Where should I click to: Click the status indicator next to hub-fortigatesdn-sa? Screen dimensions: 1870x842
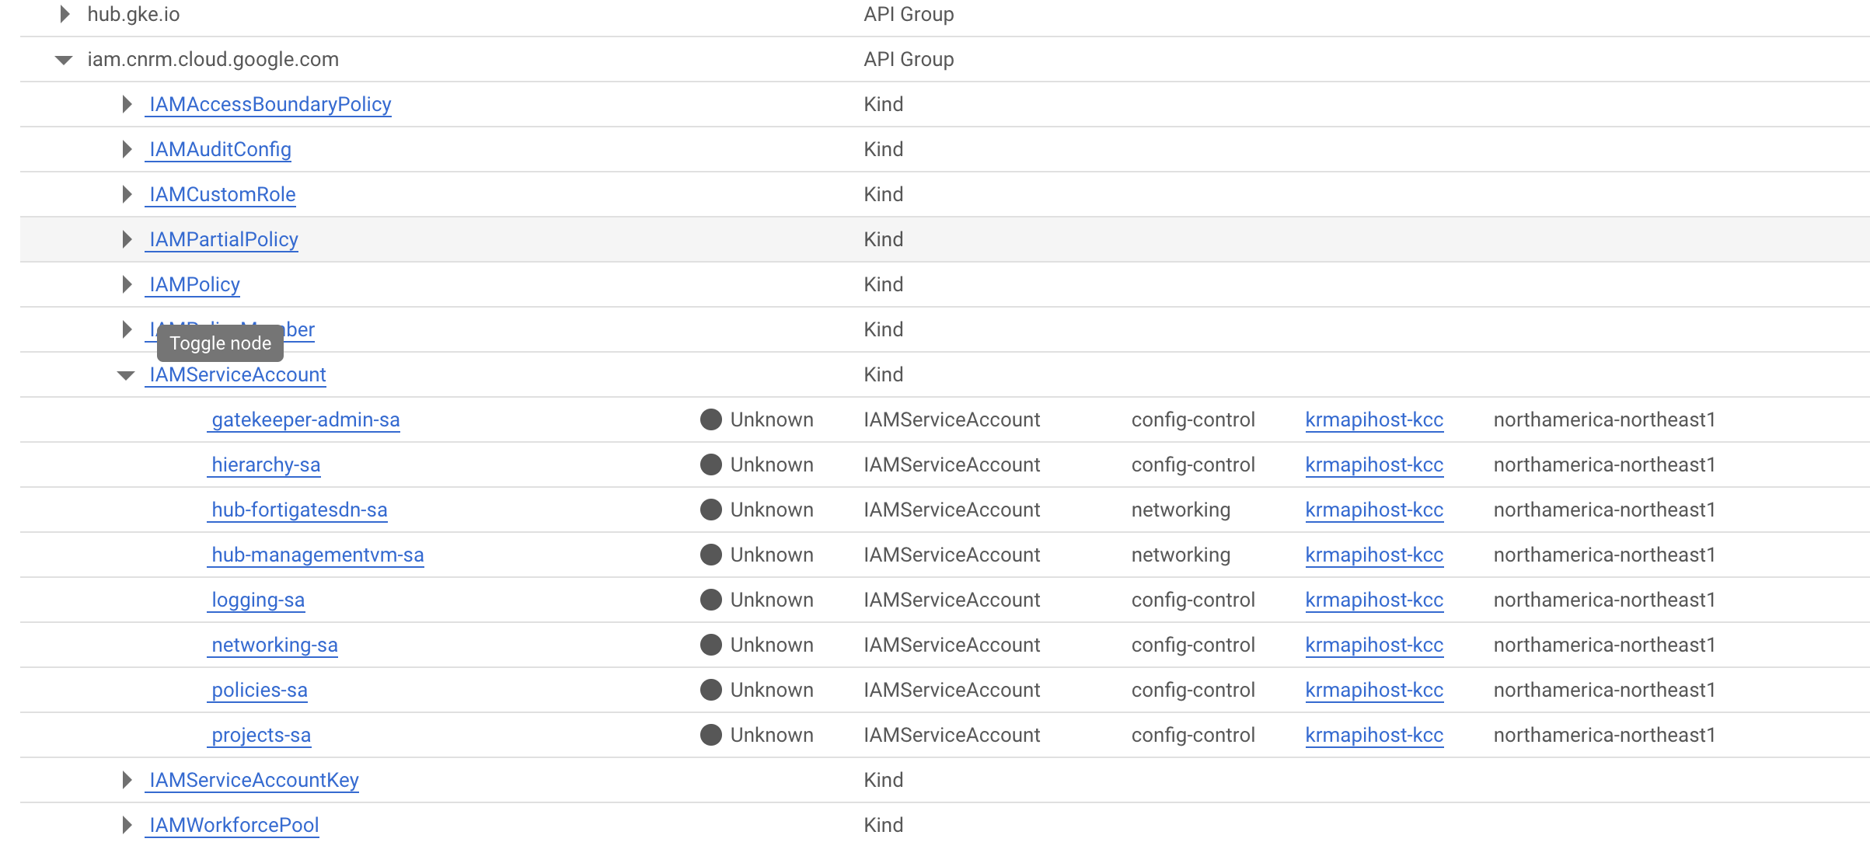710,510
